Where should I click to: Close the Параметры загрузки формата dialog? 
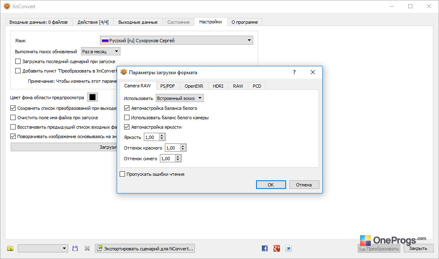point(313,72)
